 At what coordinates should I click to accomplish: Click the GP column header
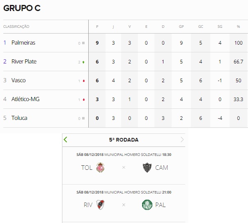point(181,27)
